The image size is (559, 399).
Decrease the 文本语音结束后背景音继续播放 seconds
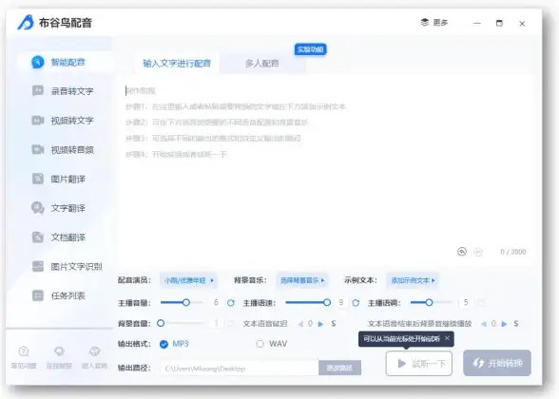pos(484,324)
